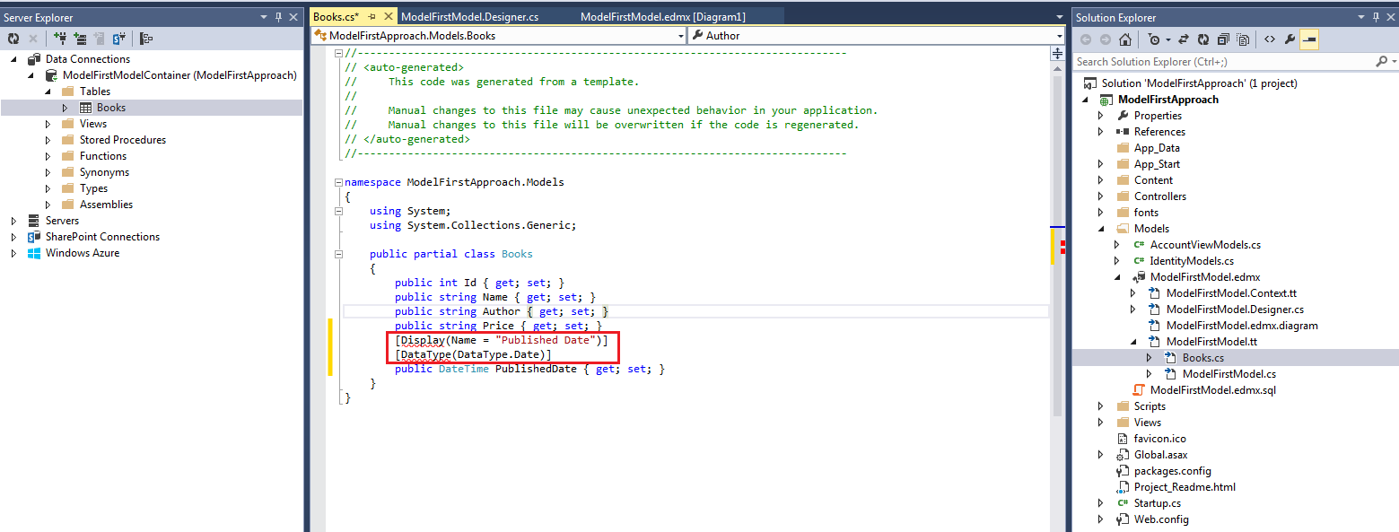Select IdentityModels.cs file
The width and height of the screenshot is (1399, 532).
[1192, 261]
